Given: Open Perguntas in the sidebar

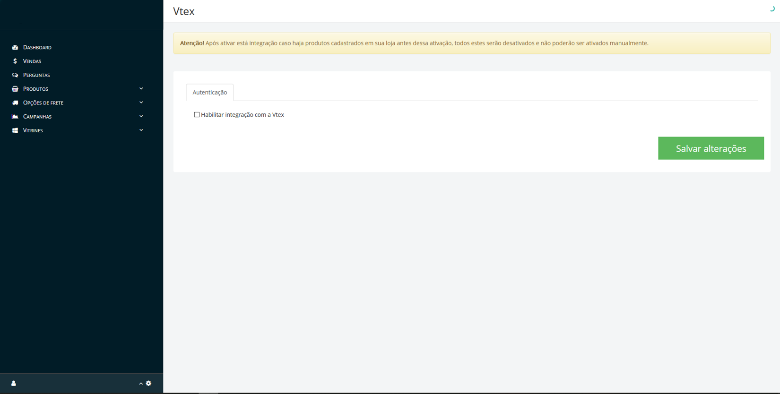Looking at the screenshot, I should (36, 75).
